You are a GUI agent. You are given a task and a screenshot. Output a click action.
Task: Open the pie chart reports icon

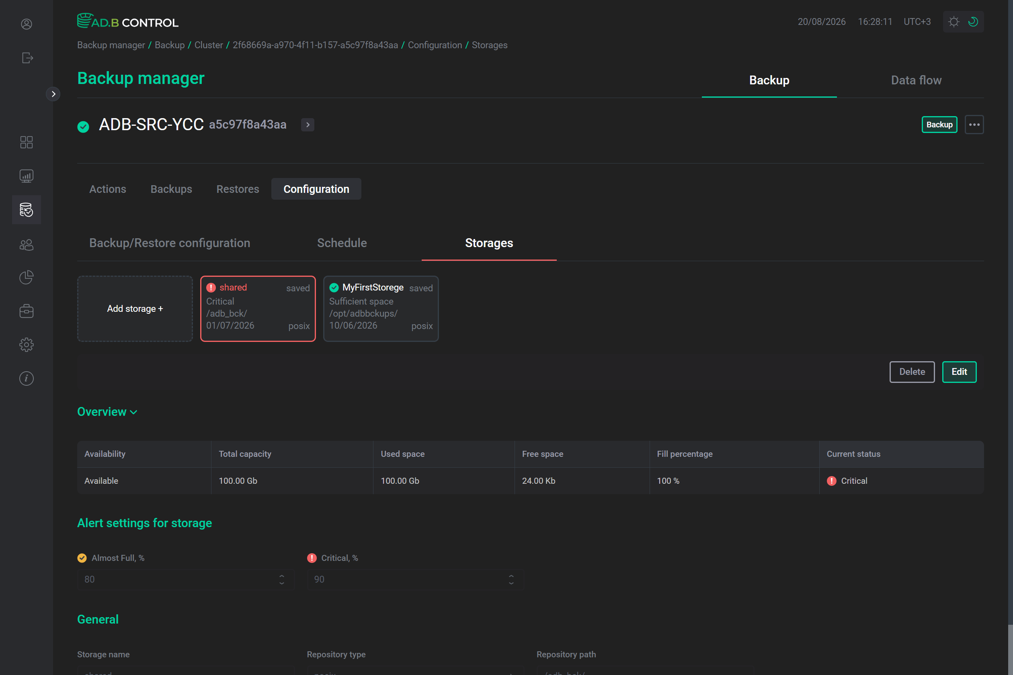click(26, 277)
